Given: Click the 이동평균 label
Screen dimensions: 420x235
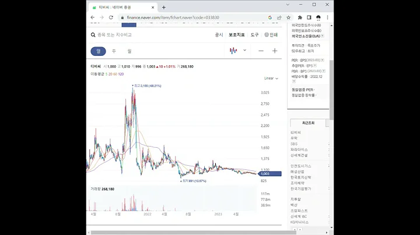Looking at the screenshot, I should tap(97, 74).
